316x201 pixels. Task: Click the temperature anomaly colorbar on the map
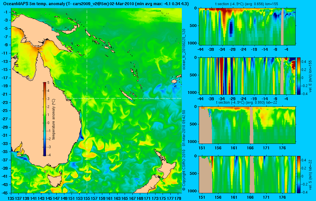point(44,119)
